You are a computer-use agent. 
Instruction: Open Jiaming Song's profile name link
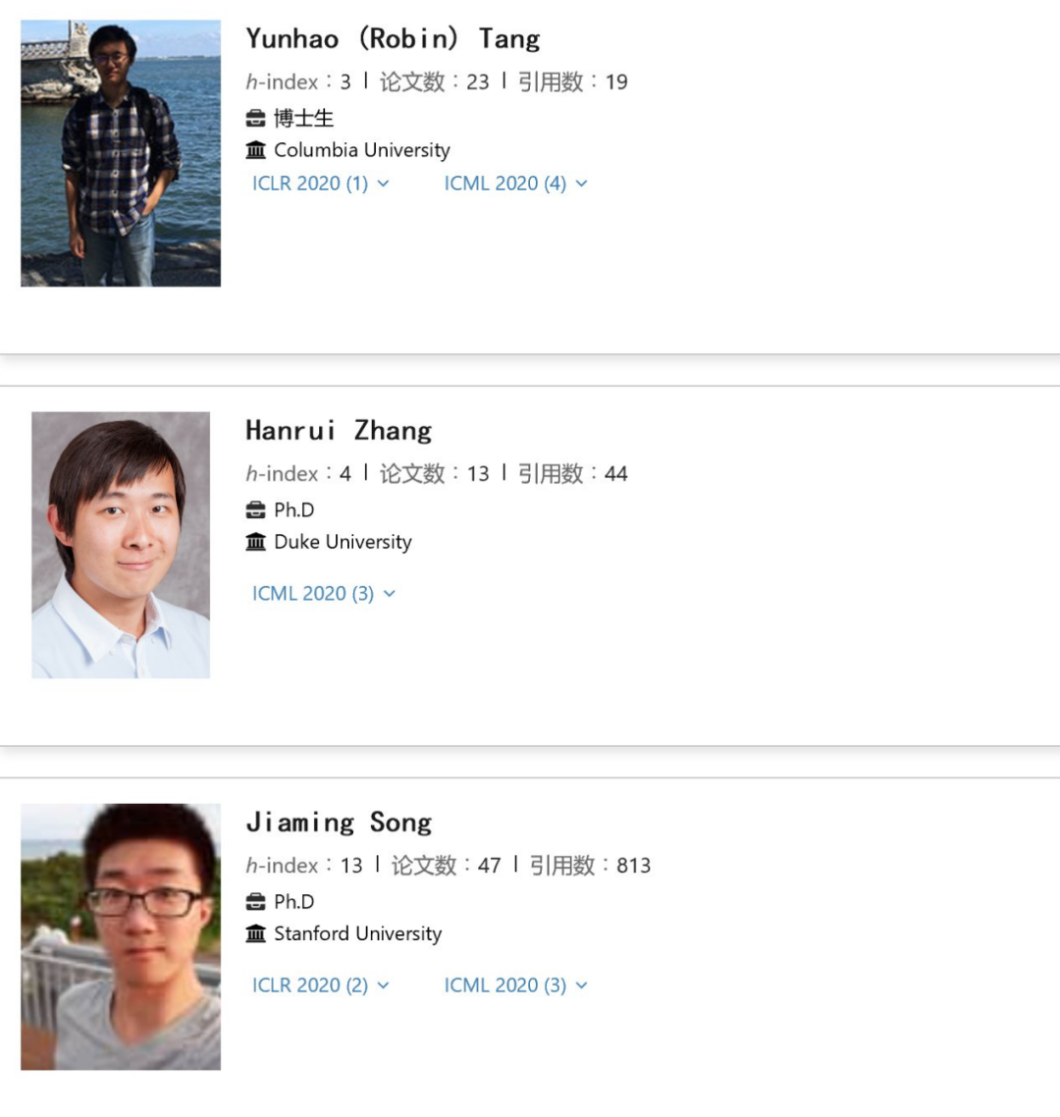339,823
